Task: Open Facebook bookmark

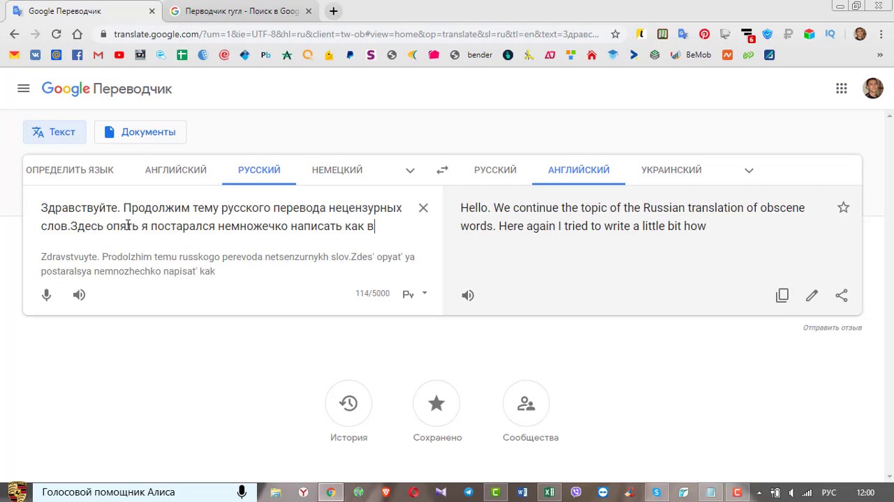Action: [78, 55]
